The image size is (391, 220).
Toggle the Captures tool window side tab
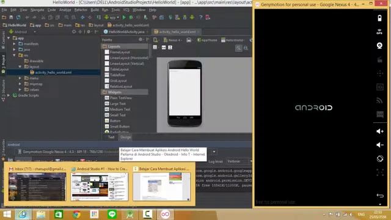click(x=3, y=40)
